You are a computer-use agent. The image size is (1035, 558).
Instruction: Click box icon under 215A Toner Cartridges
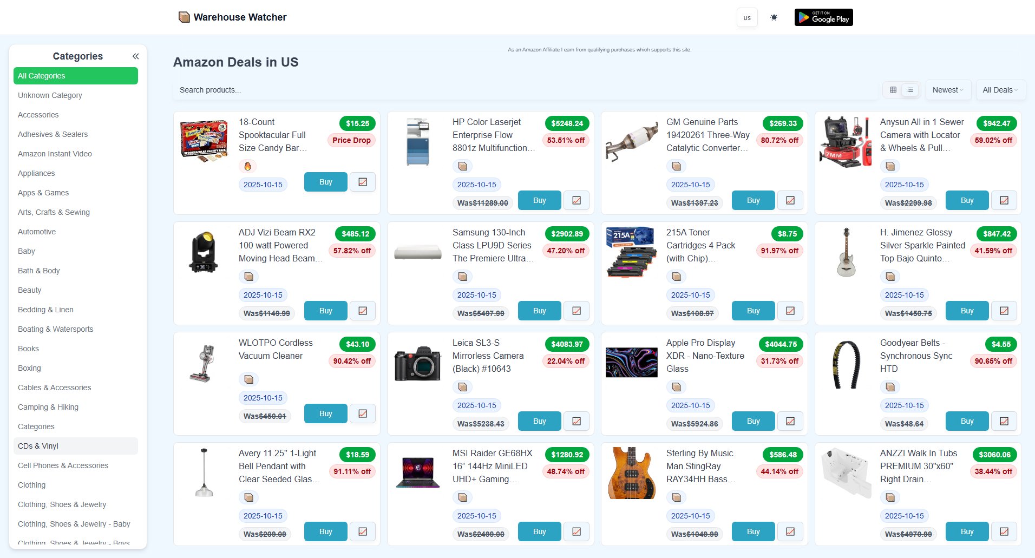[676, 277]
